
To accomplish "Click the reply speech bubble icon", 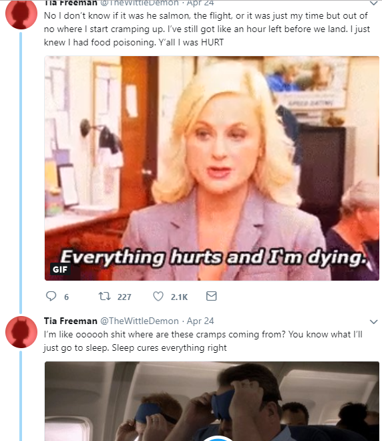I will click(51, 296).
